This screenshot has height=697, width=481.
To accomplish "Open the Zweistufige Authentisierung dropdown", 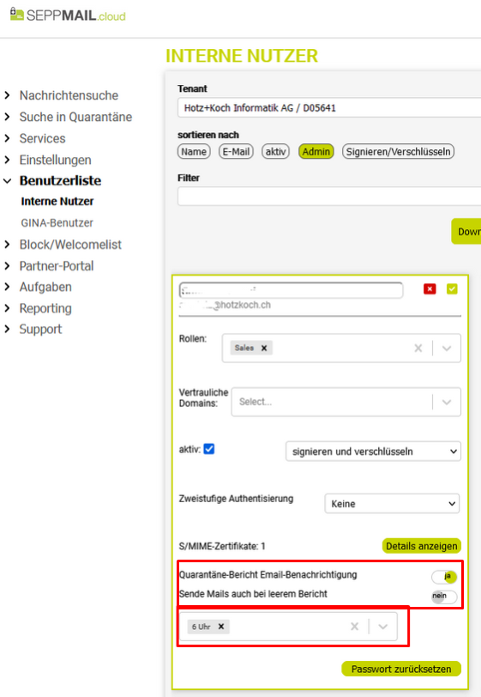I will coord(392,504).
